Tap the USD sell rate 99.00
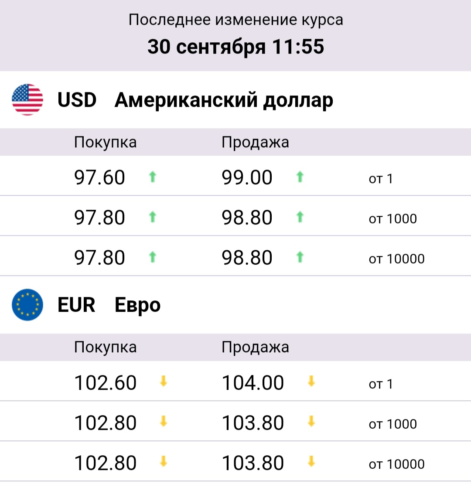Viewport: 471px width, 484px height. click(247, 177)
